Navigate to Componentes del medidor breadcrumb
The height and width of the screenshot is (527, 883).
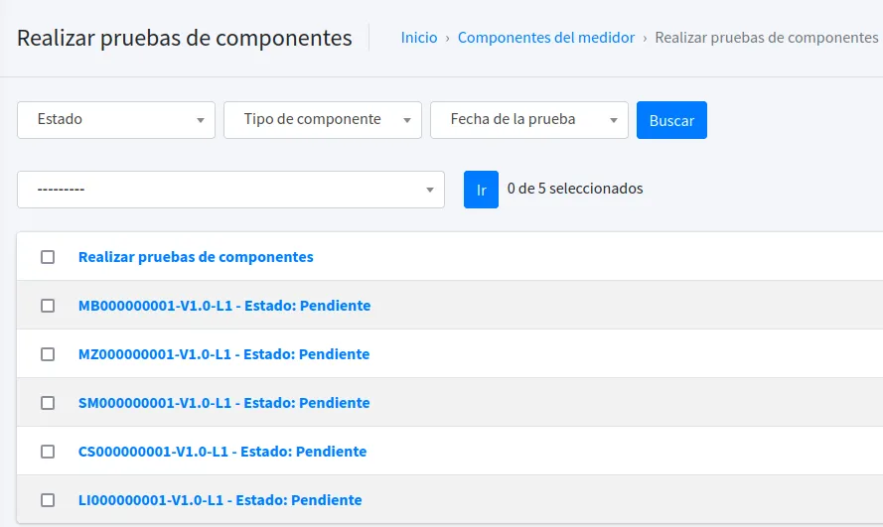(546, 38)
